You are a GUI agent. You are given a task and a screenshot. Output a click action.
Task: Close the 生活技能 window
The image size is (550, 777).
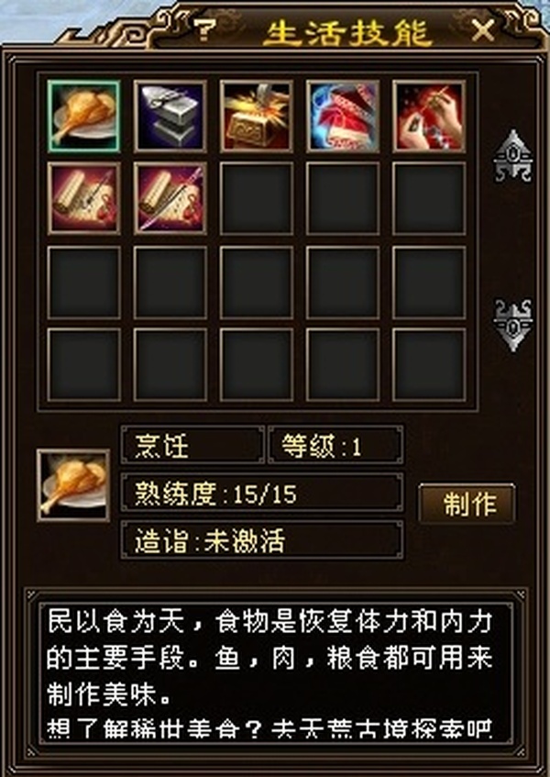pos(483,31)
